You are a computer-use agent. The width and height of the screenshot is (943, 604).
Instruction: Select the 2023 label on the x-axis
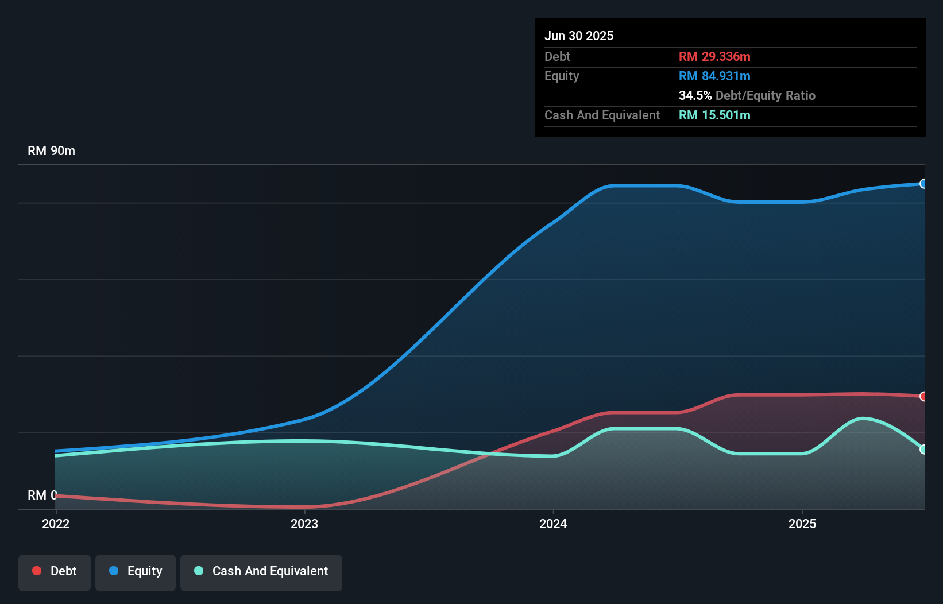304,524
